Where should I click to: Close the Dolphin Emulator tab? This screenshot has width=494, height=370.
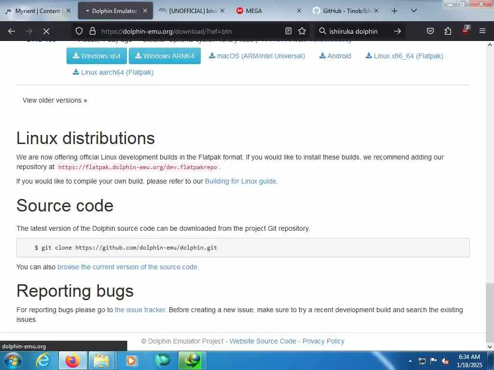145,11
